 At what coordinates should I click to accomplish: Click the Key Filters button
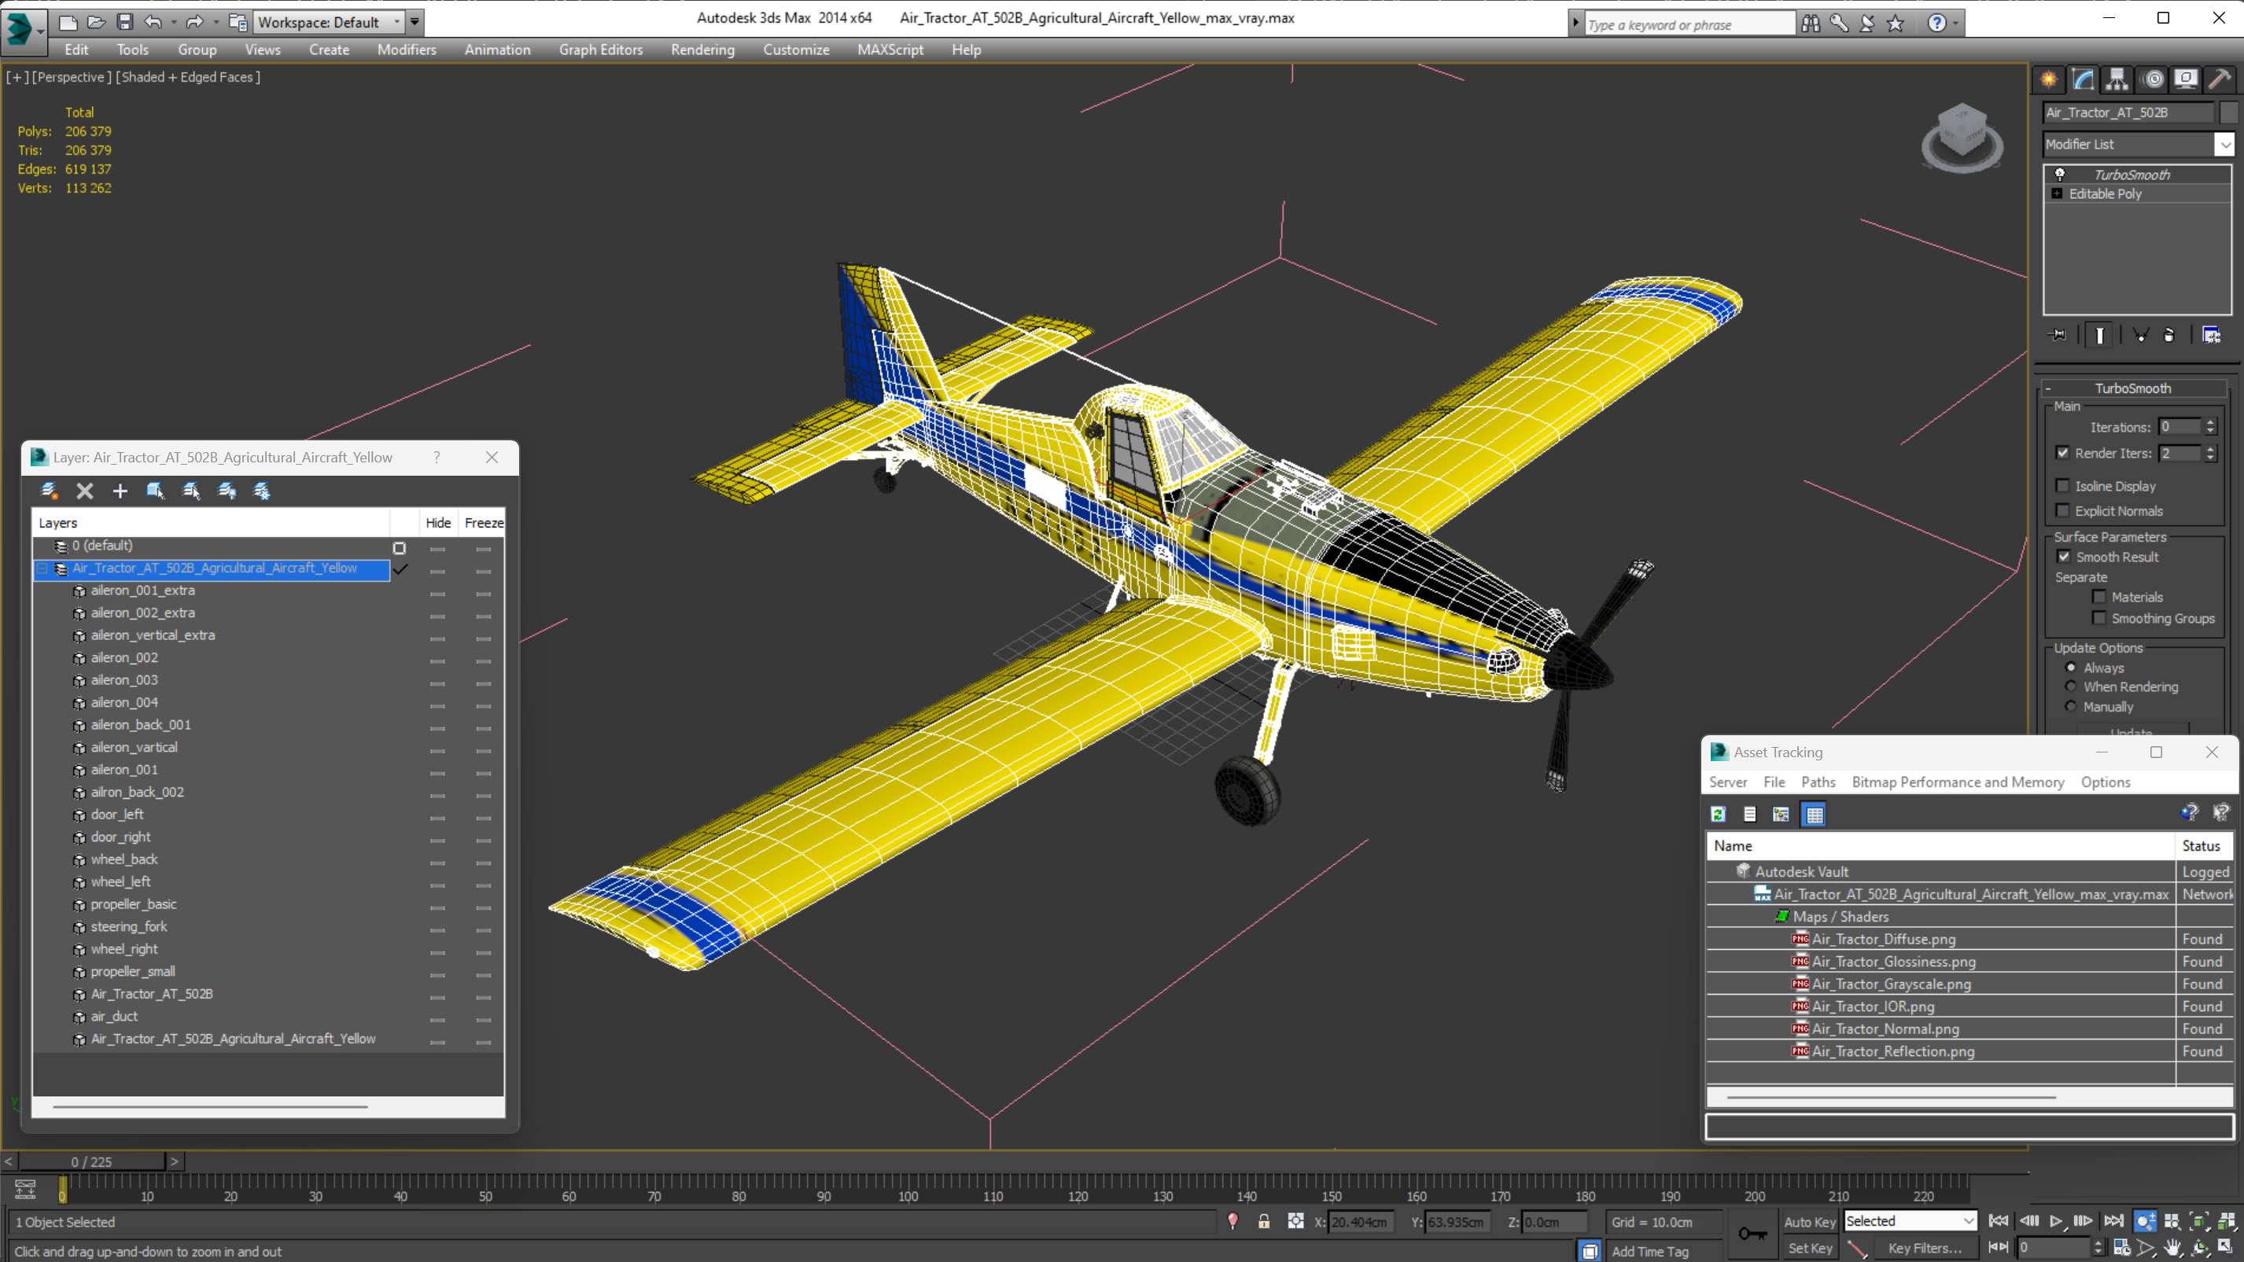pos(1925,1248)
